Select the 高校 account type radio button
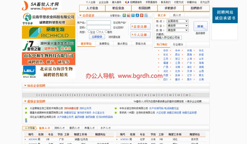The height and width of the screenshot is (144, 247). [106, 32]
